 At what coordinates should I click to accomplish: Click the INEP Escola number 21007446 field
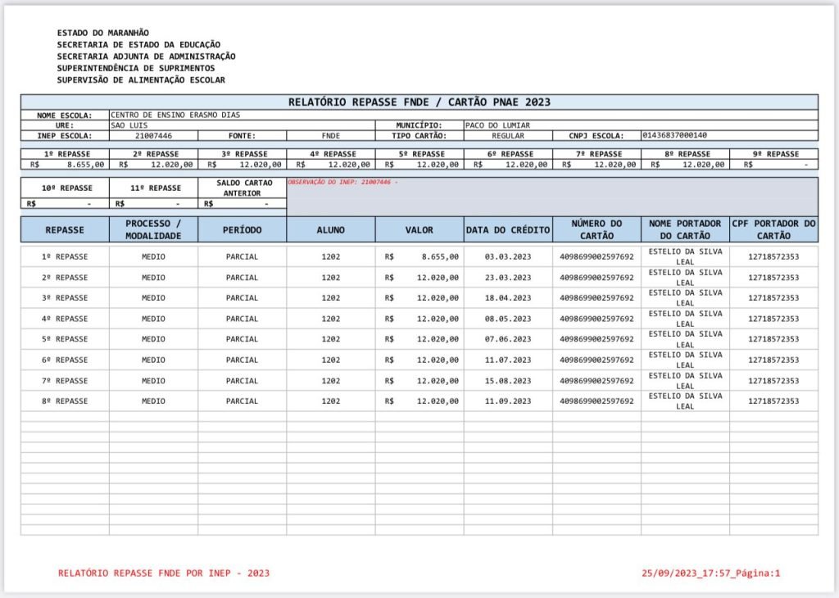coord(153,136)
